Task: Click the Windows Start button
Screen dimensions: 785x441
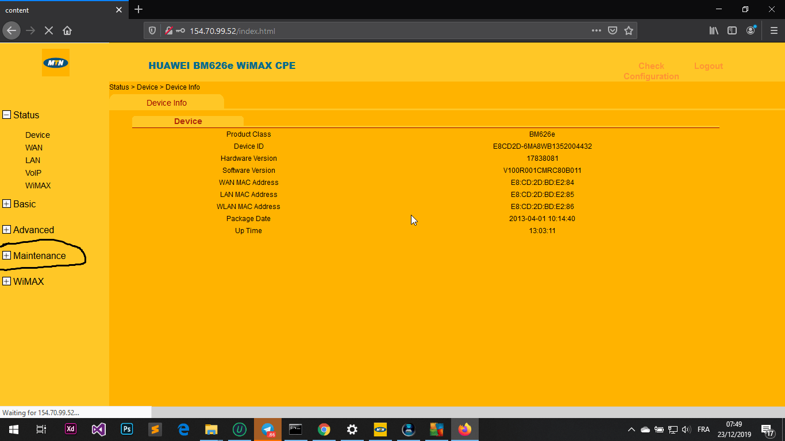Action: pyautogui.click(x=14, y=429)
